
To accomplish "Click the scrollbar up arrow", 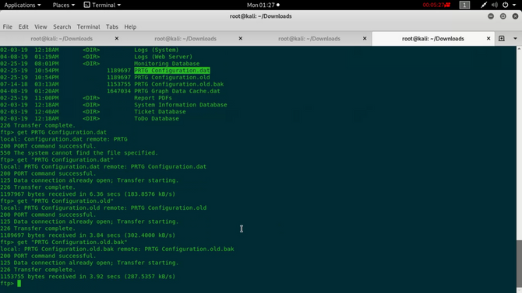I will coord(519,48).
